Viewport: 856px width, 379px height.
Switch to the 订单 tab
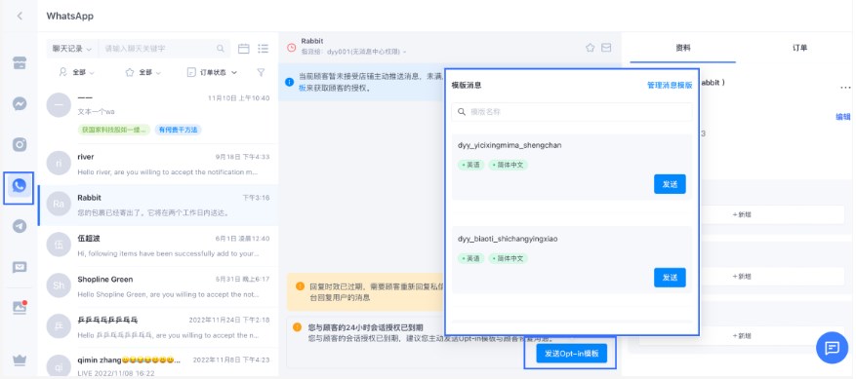799,48
